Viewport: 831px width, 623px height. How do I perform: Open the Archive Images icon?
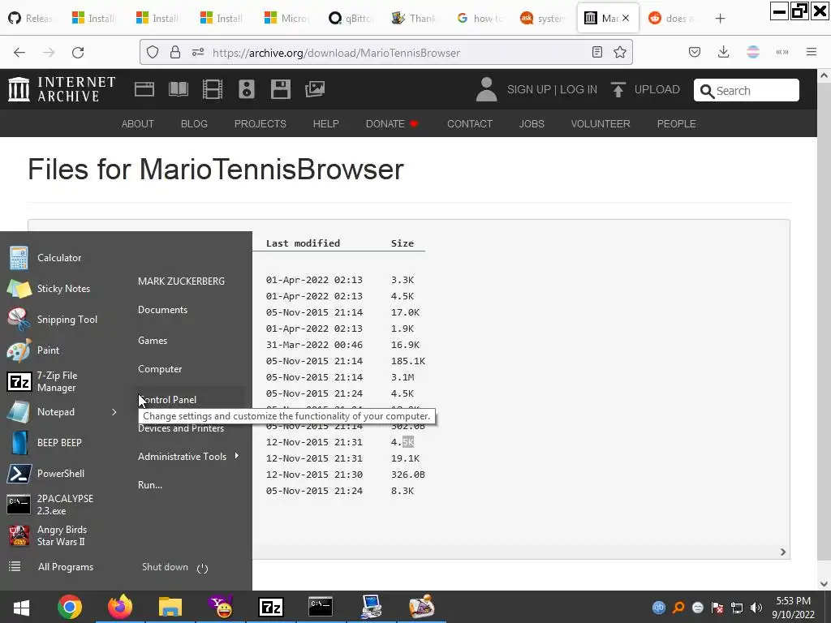pyautogui.click(x=315, y=89)
